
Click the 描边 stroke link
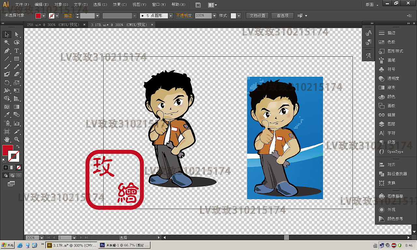click(x=68, y=16)
